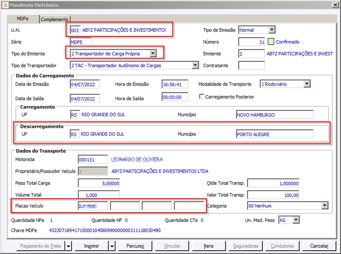Enable the Carregamento Posterior checkbox
Image resolution: width=341 pixels, height=254 pixels.
(201, 96)
